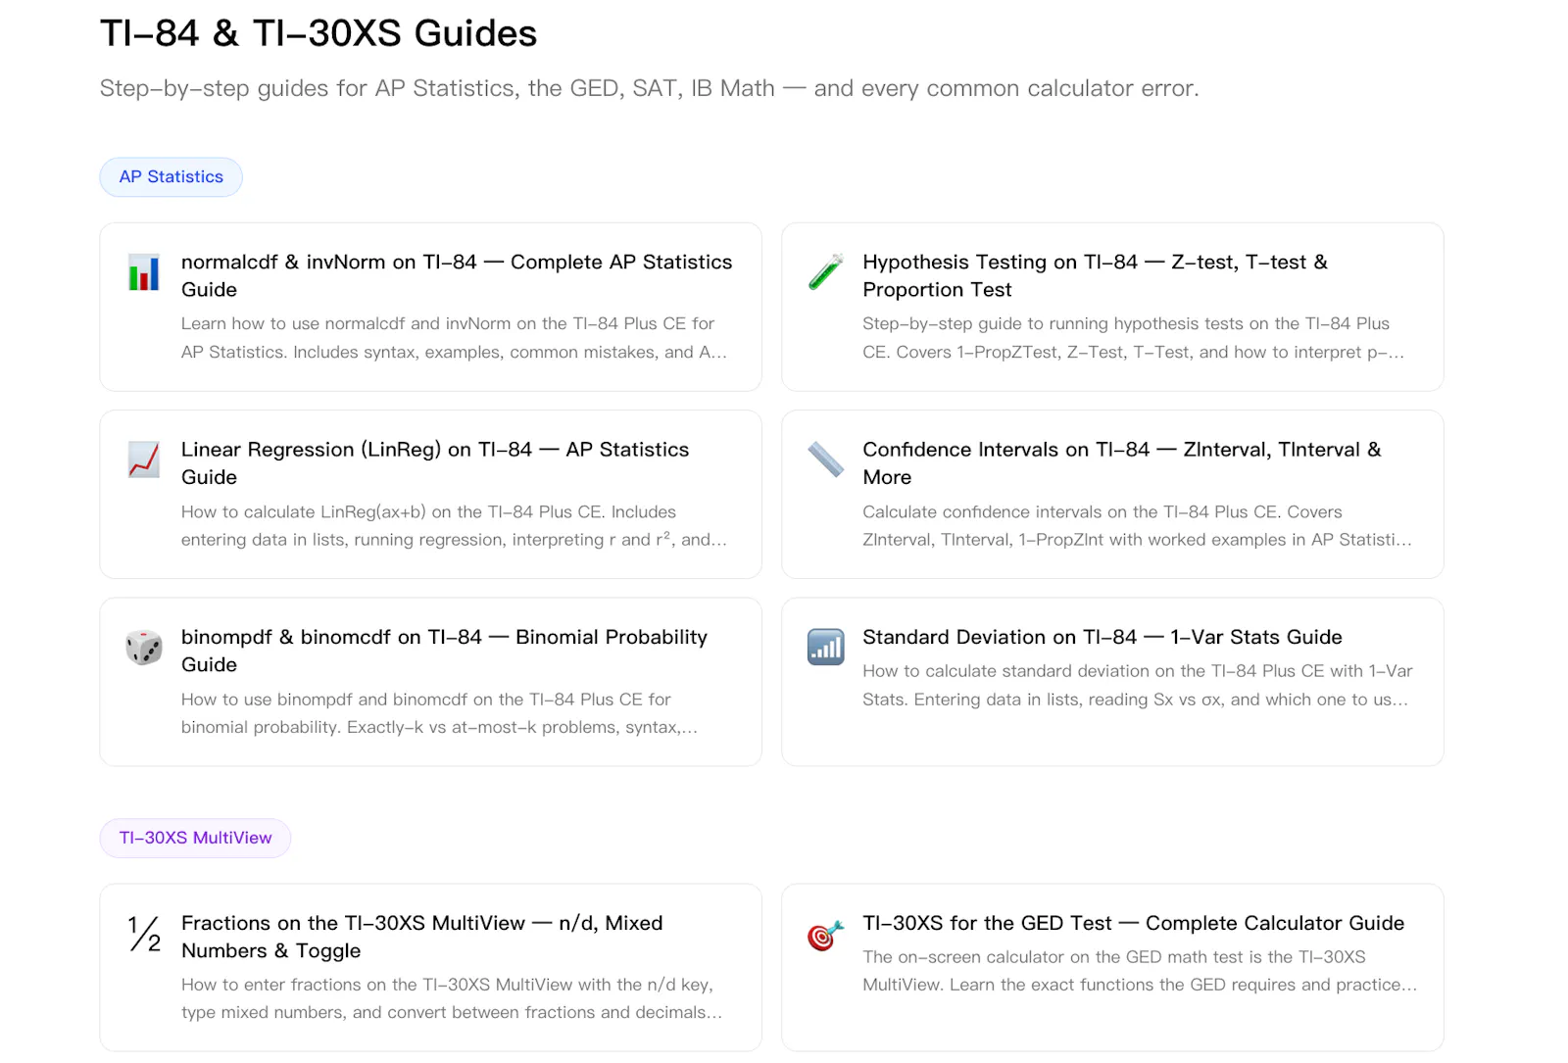This screenshot has width=1568, height=1063.
Task: Click the bar chart icon for normalcdf guide
Action: pos(144,272)
